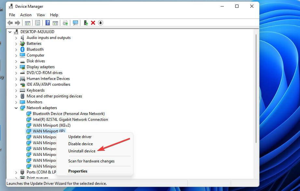This screenshot has width=300, height=191.
Task: Click the Mice and other pointing devices icon
Action: (22, 96)
